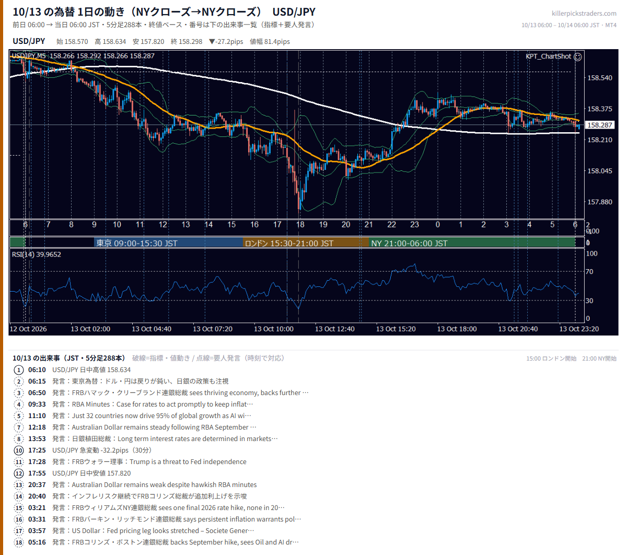Click hour marker 18 on hour axis
627x555 pixels.
tap(300, 225)
